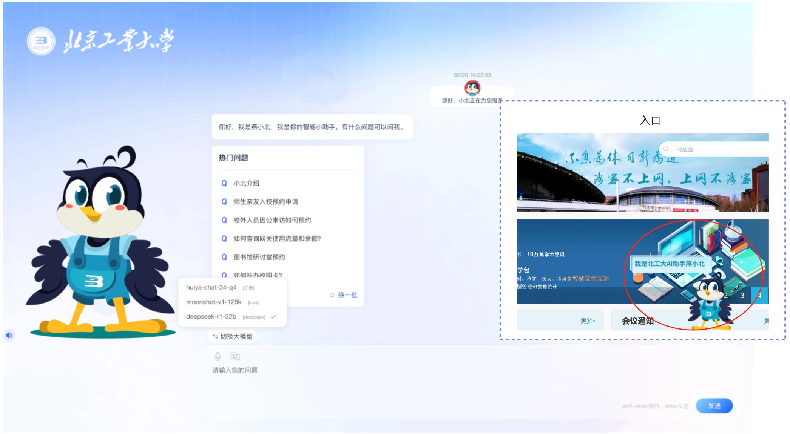Click the microphone voice input icon
The width and height of the screenshot is (790, 434).
218,356
